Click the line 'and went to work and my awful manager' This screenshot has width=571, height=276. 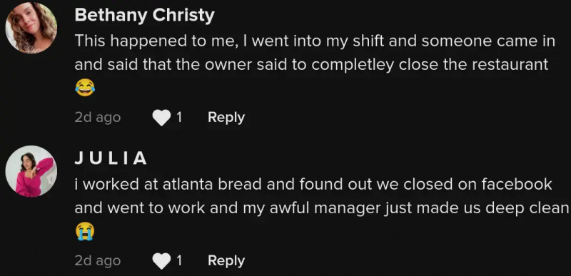coord(322,208)
